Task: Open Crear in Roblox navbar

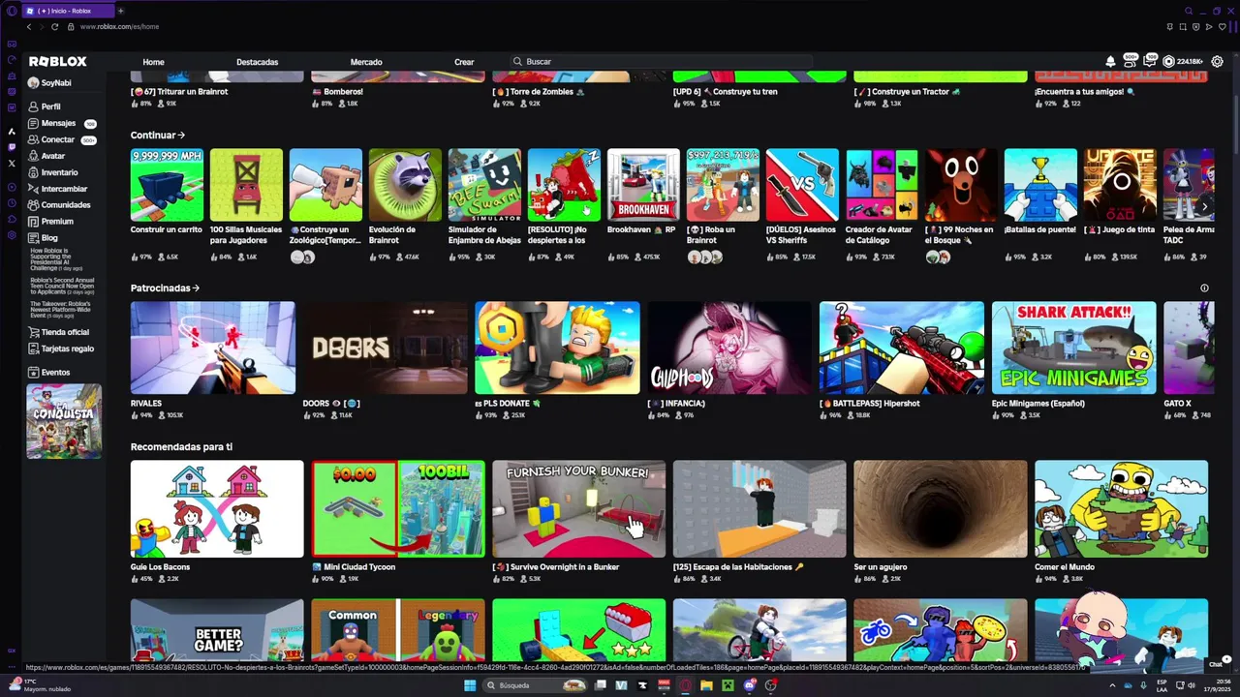Action: pyautogui.click(x=464, y=62)
